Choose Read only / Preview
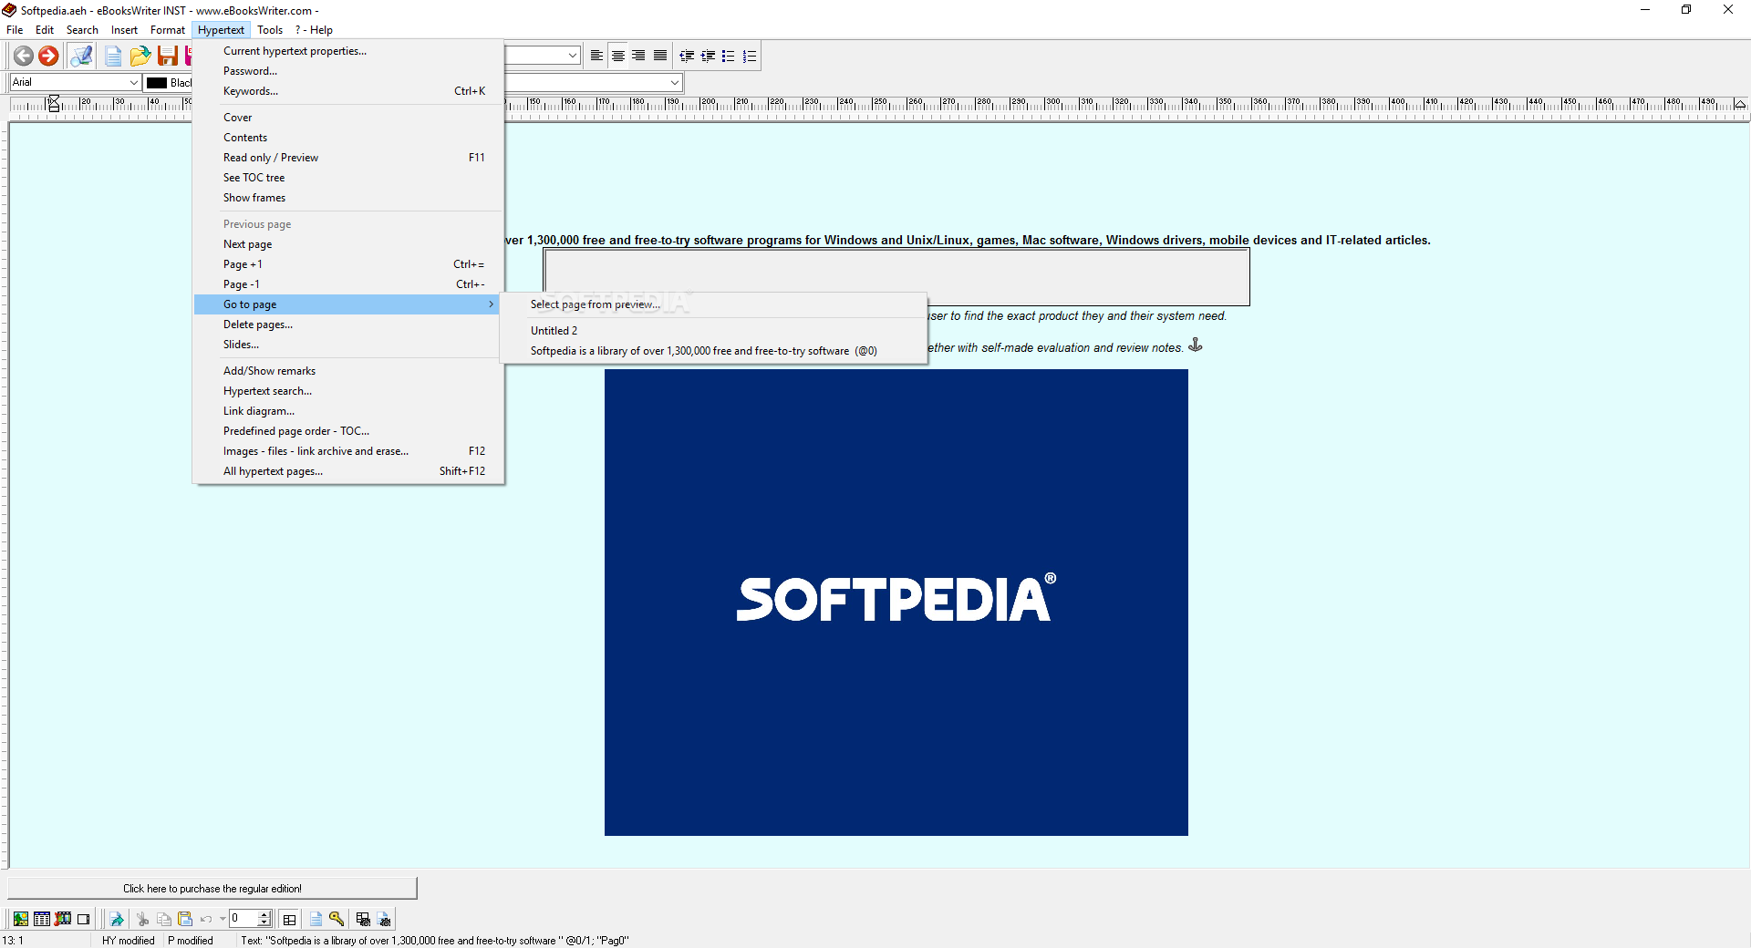This screenshot has height=948, width=1751. 348,158
